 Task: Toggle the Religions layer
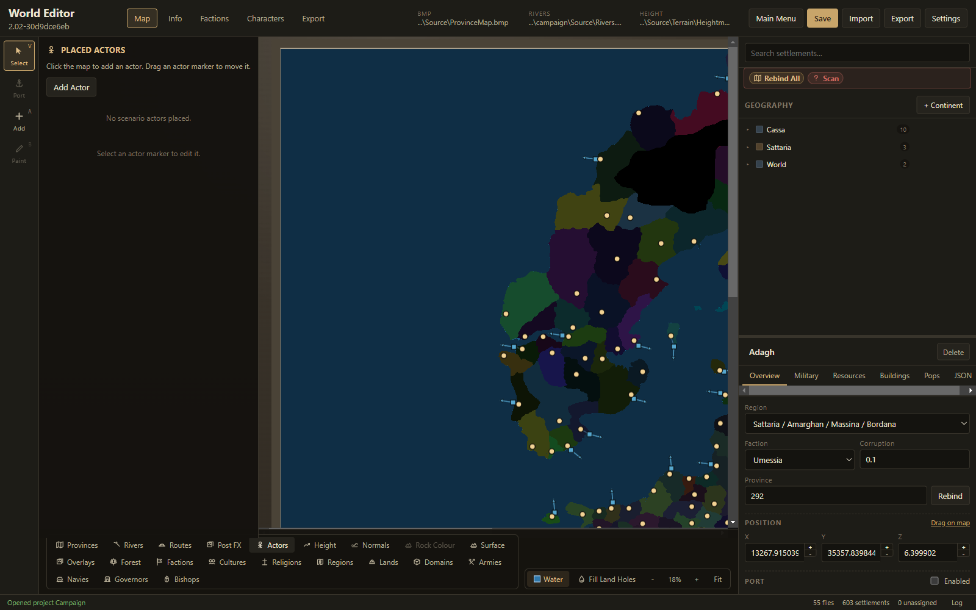coord(281,562)
